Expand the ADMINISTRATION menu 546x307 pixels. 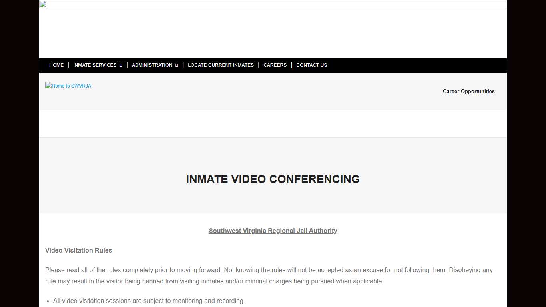coord(152,65)
